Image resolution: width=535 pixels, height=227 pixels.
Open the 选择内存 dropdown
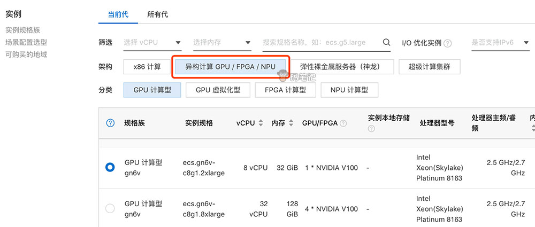222,43
